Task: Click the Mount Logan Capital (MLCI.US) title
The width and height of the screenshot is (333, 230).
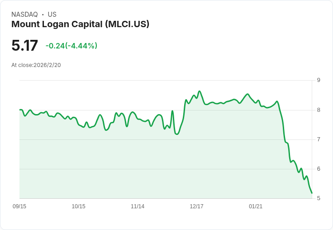Action: click(80, 24)
